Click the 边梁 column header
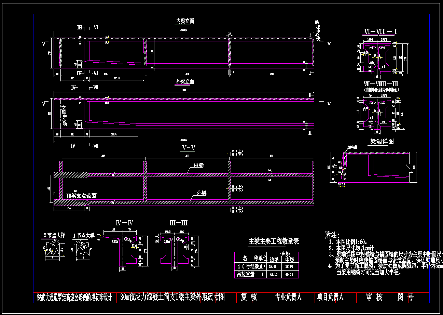The image size is (443, 315). (274, 260)
